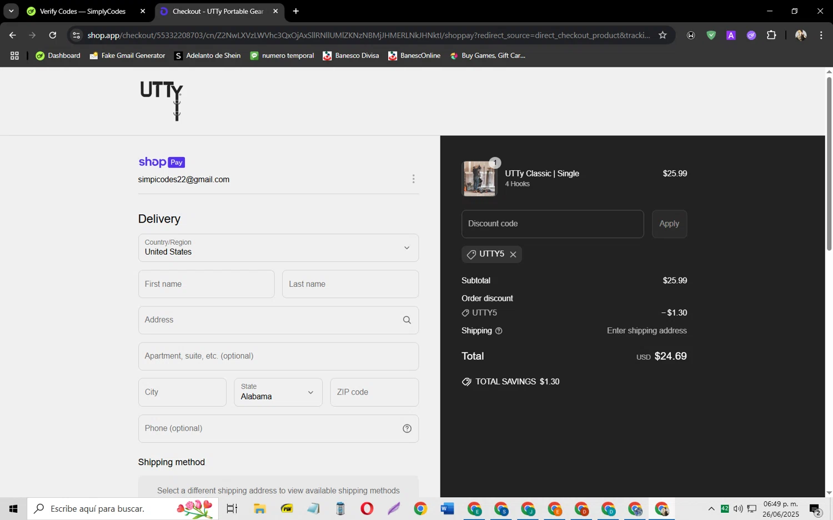The image size is (833, 520).
Task: Show hidden system tray icons
Action: [711, 508]
